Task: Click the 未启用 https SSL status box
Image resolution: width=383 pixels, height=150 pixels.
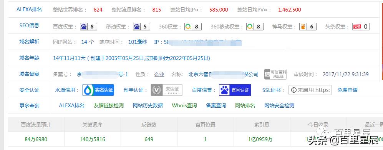Action: coord(310,90)
